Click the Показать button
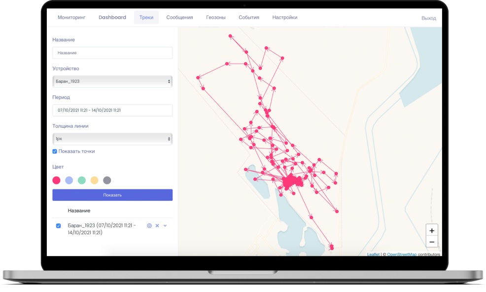Screen dimensions: 486x292 coord(112,195)
